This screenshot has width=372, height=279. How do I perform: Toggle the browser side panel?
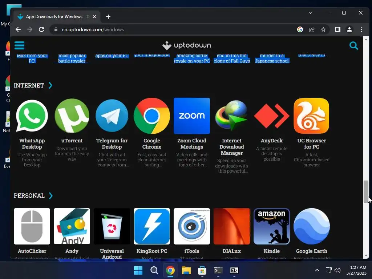[337, 29]
